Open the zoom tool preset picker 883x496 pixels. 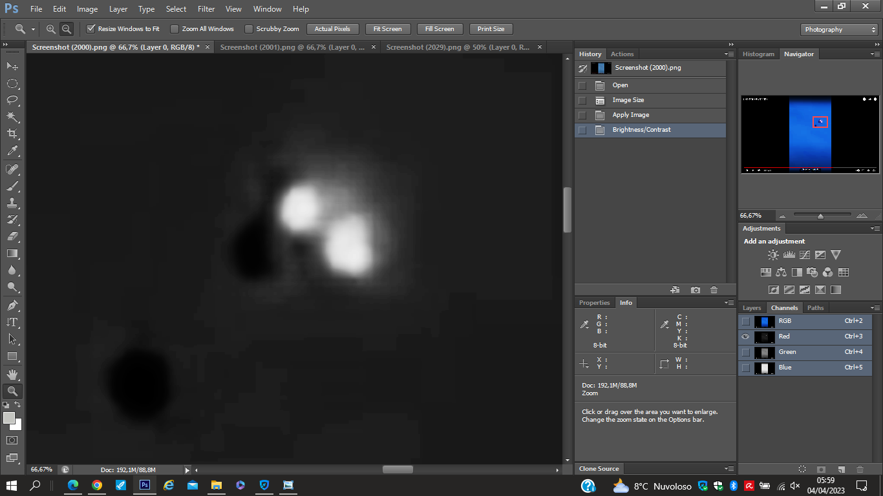coord(24,29)
